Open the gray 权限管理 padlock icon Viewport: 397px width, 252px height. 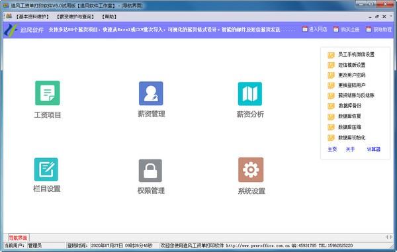coord(150,171)
